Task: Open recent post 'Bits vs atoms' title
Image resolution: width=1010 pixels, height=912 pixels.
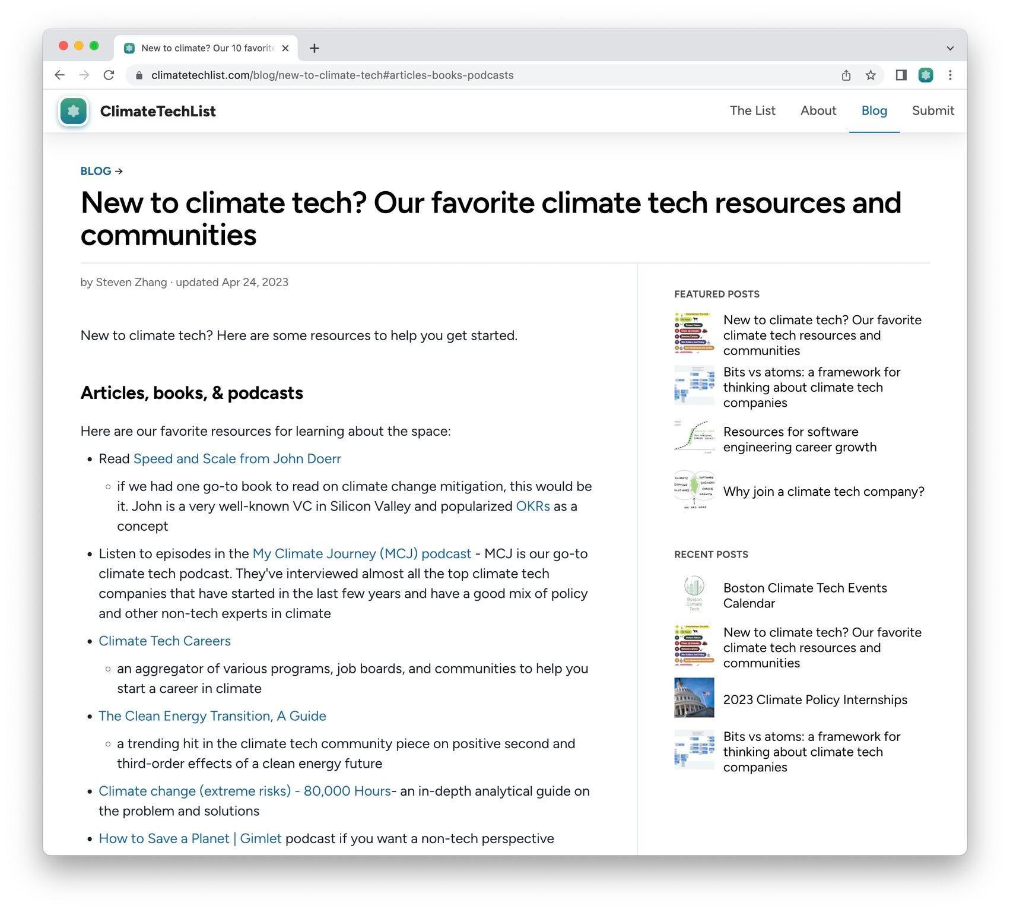Action: tap(812, 752)
